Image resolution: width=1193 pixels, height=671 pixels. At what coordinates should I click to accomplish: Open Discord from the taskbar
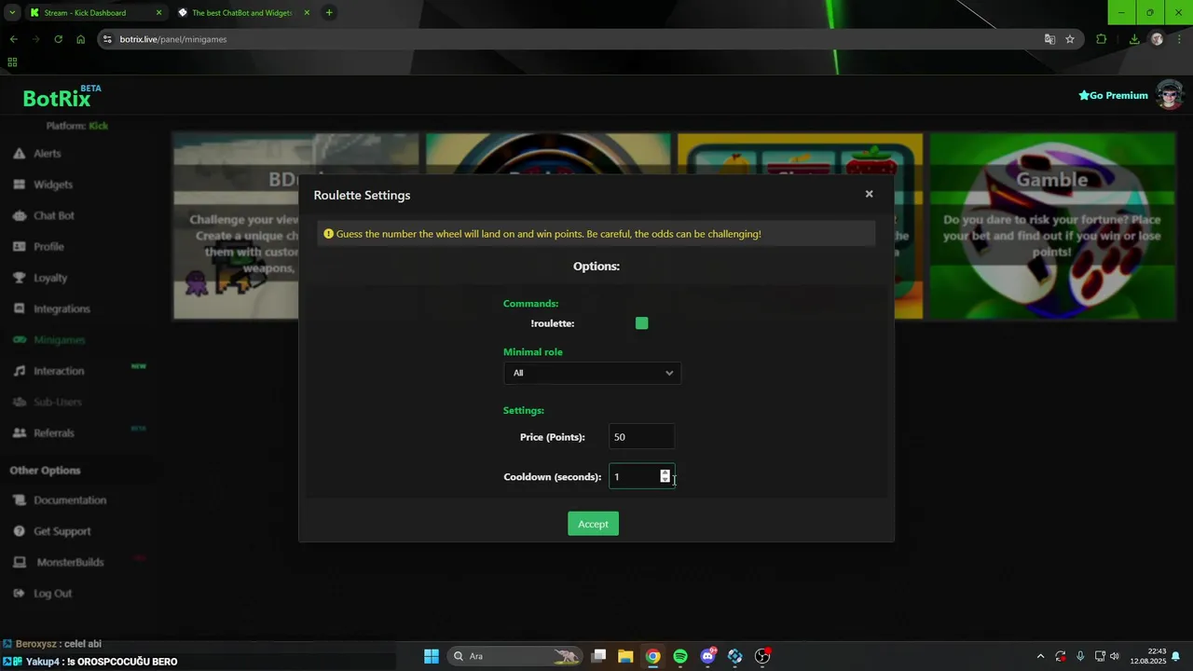707,656
